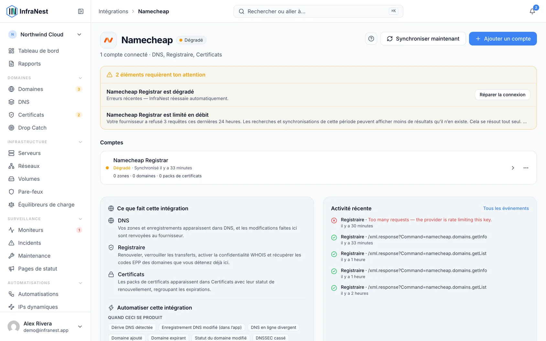Collapse the INFRASTRUCTURE sidebar section
Image resolution: width=546 pixels, height=341 pixels.
[x=81, y=142]
